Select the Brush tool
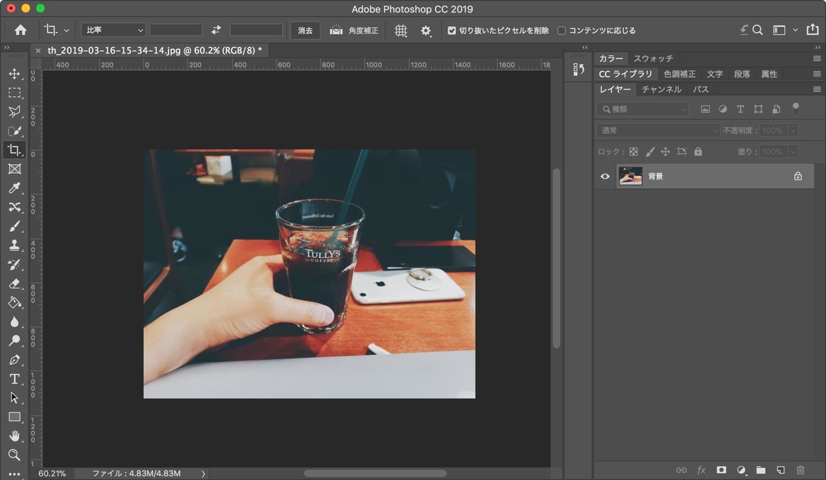826x480 pixels. (14, 226)
